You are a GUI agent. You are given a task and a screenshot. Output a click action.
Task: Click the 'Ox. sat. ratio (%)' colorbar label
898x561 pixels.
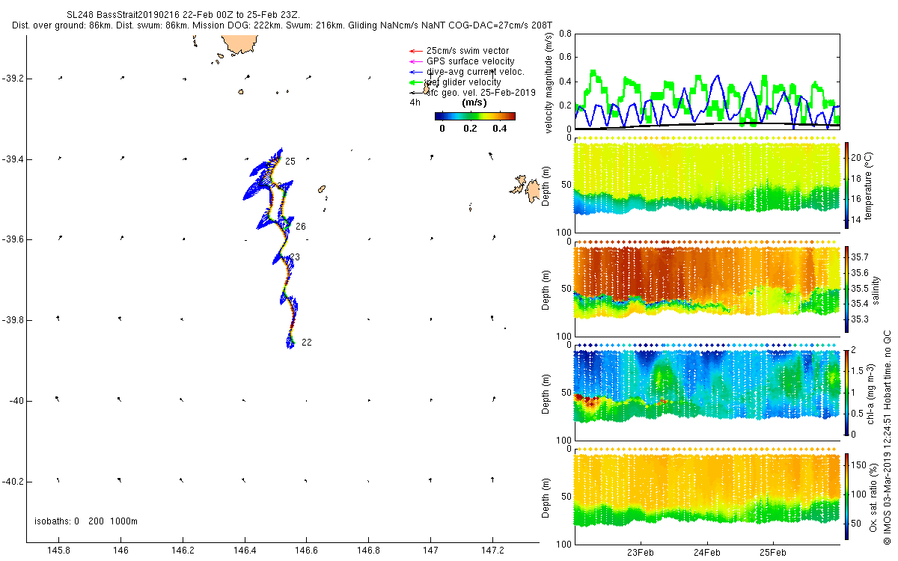(x=873, y=496)
